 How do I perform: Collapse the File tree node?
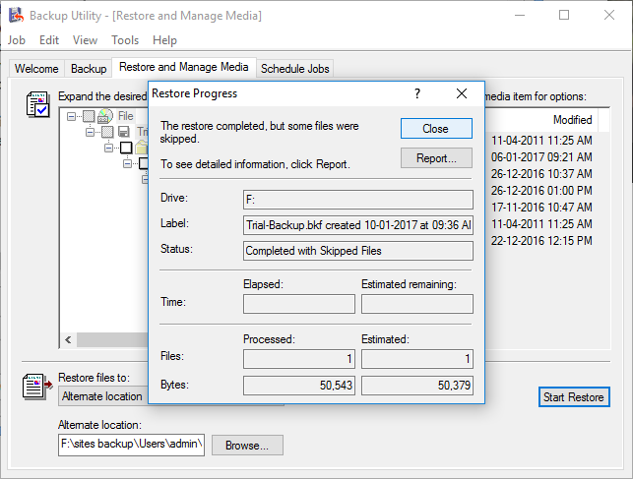(x=72, y=116)
